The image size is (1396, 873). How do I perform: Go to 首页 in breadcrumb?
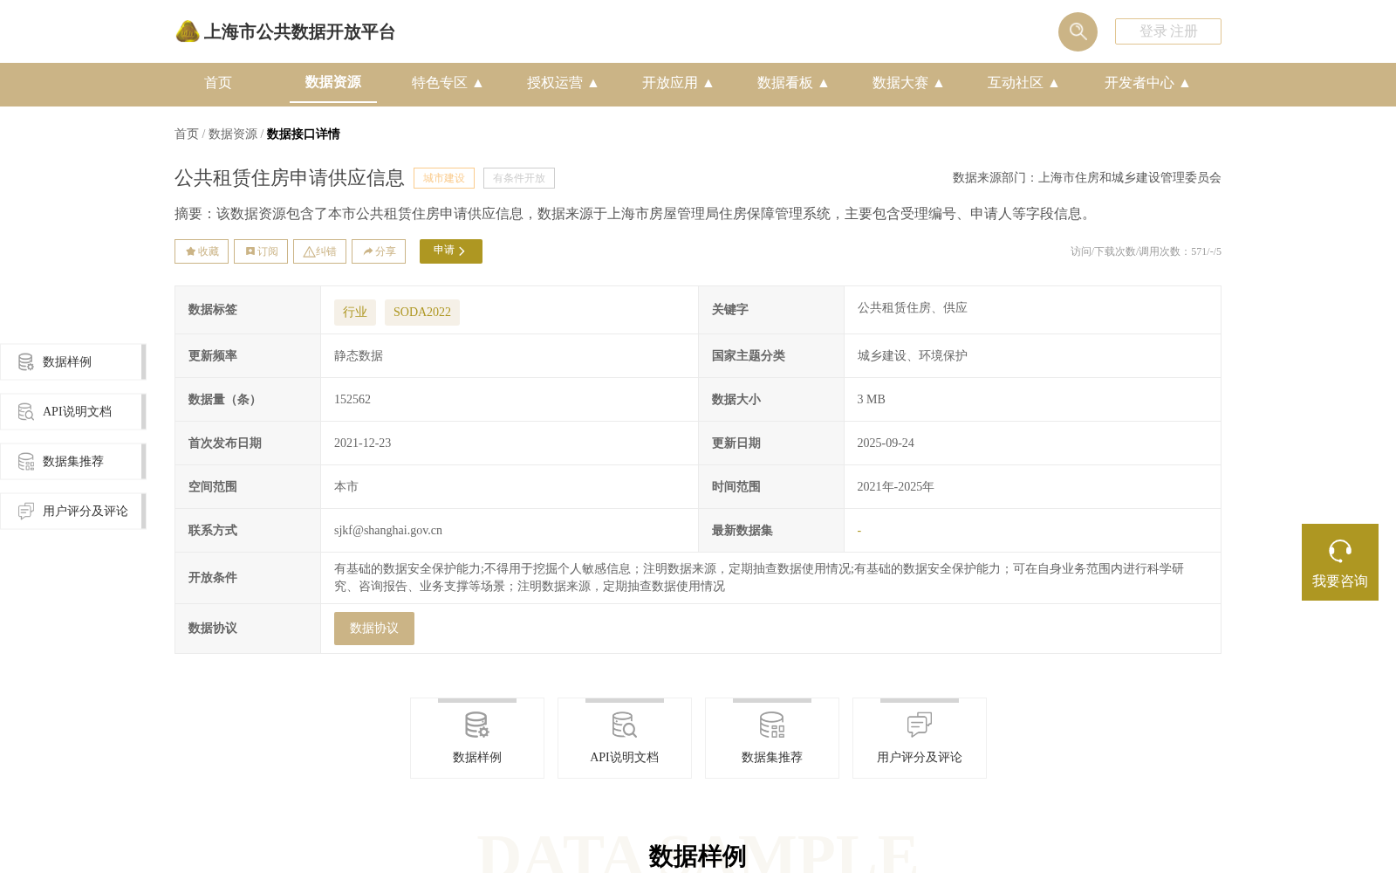[x=187, y=134]
